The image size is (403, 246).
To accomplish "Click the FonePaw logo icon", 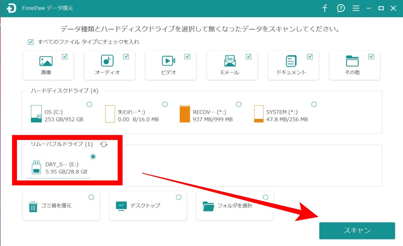I will 11,8.
